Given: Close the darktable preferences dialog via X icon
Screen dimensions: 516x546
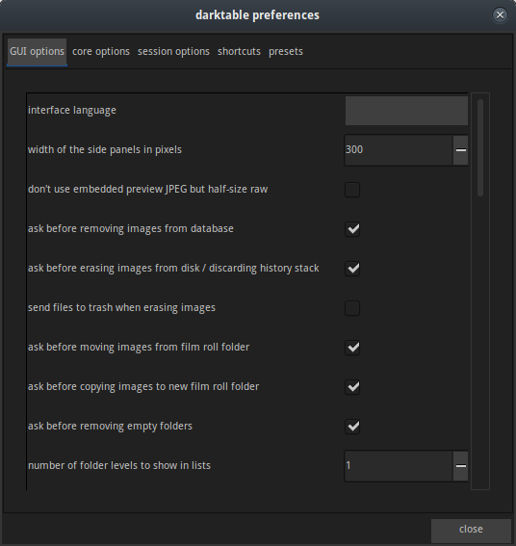Looking at the screenshot, I should [x=500, y=15].
